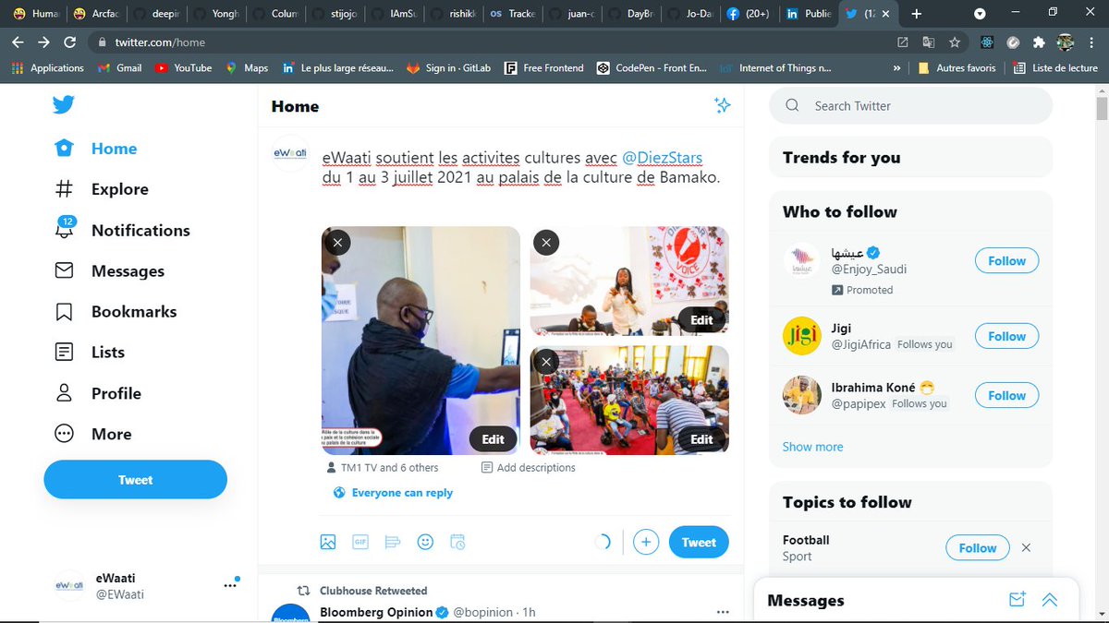
Task: Click TM1 TV and 6 others tags
Action: point(382,468)
